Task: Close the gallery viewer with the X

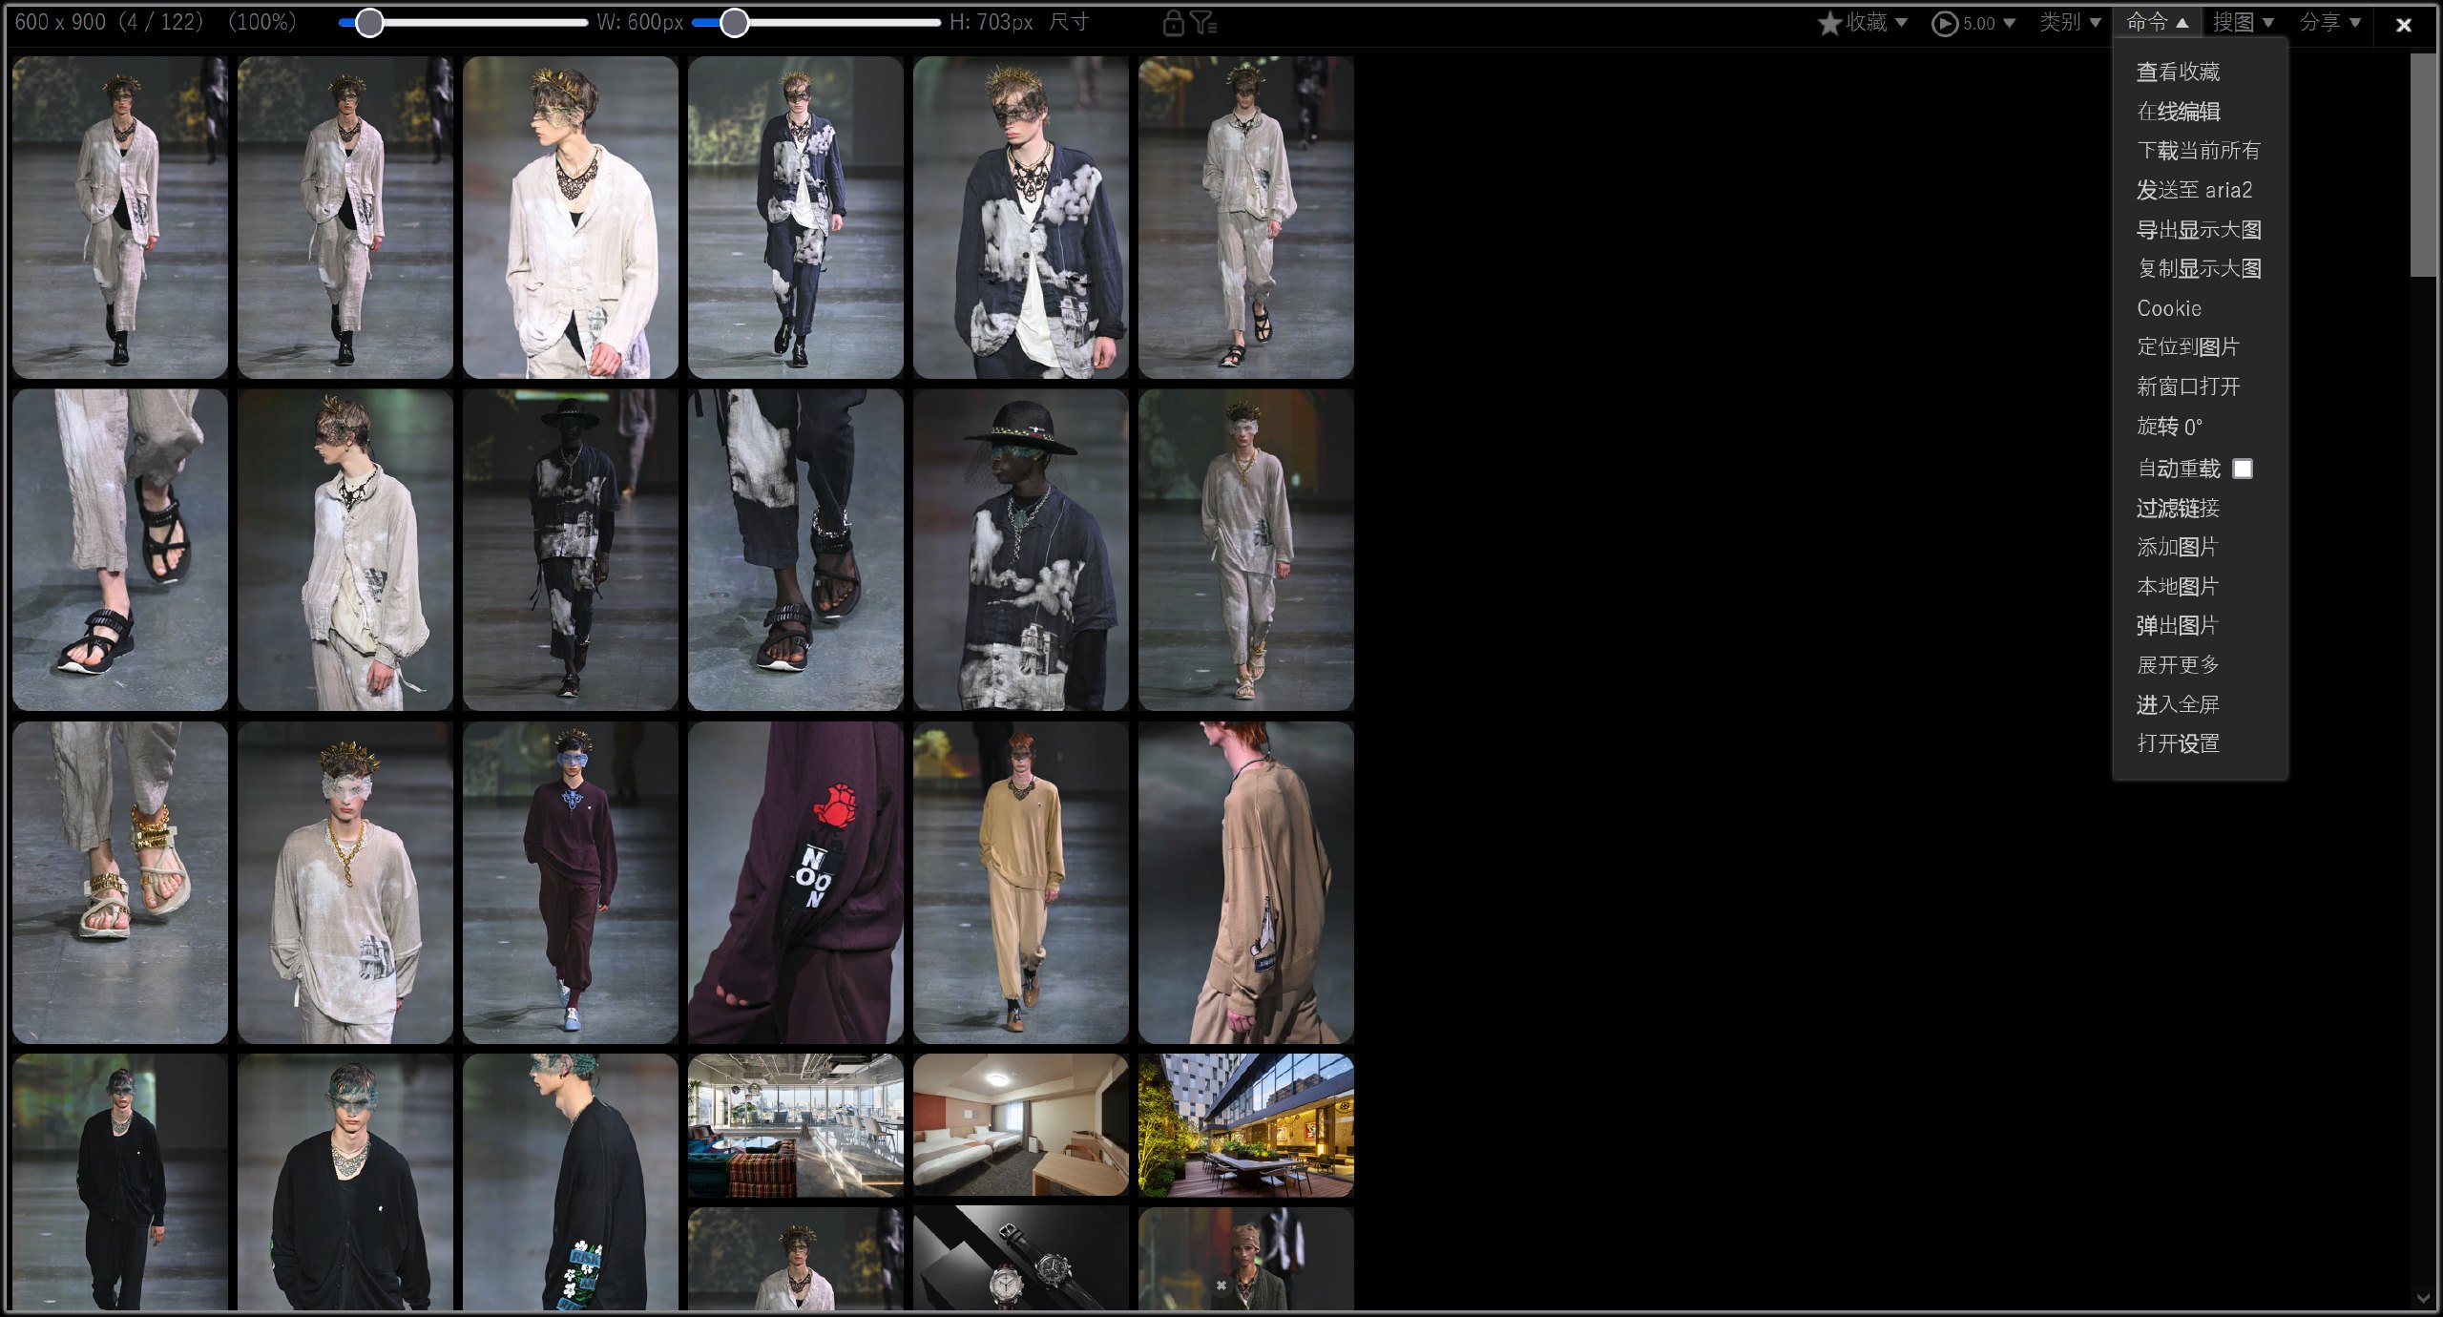Action: [2404, 25]
